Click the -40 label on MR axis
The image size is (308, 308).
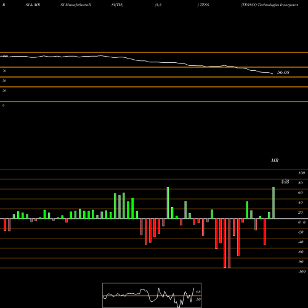coord(301,242)
